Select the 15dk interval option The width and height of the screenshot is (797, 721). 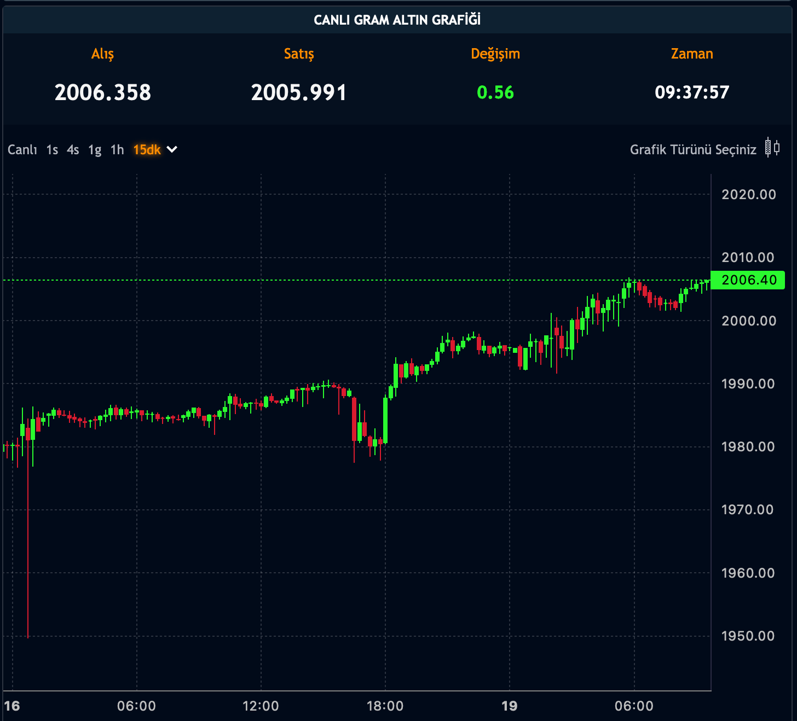point(147,150)
